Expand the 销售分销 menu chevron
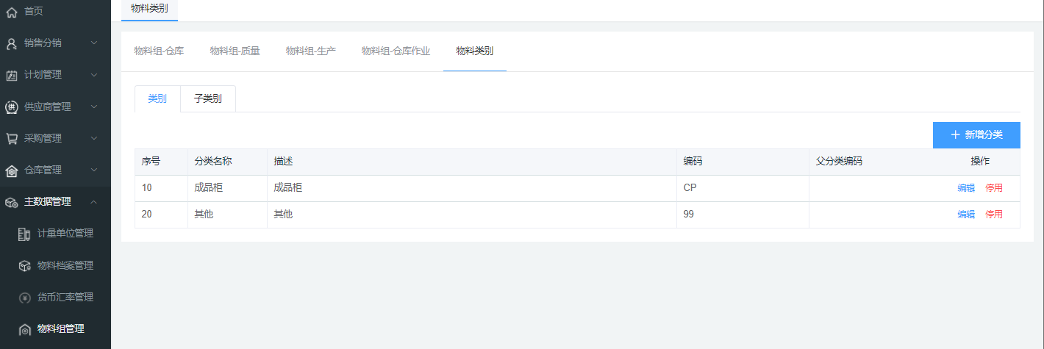The width and height of the screenshot is (1044, 349). pos(94,43)
